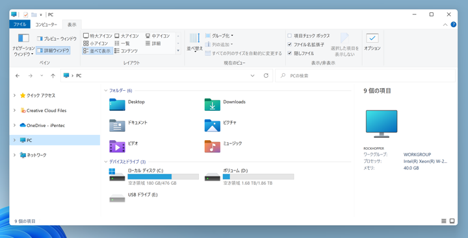Select PC in the navigation pane
Screen dimensions: 468x238
(x=55, y=140)
